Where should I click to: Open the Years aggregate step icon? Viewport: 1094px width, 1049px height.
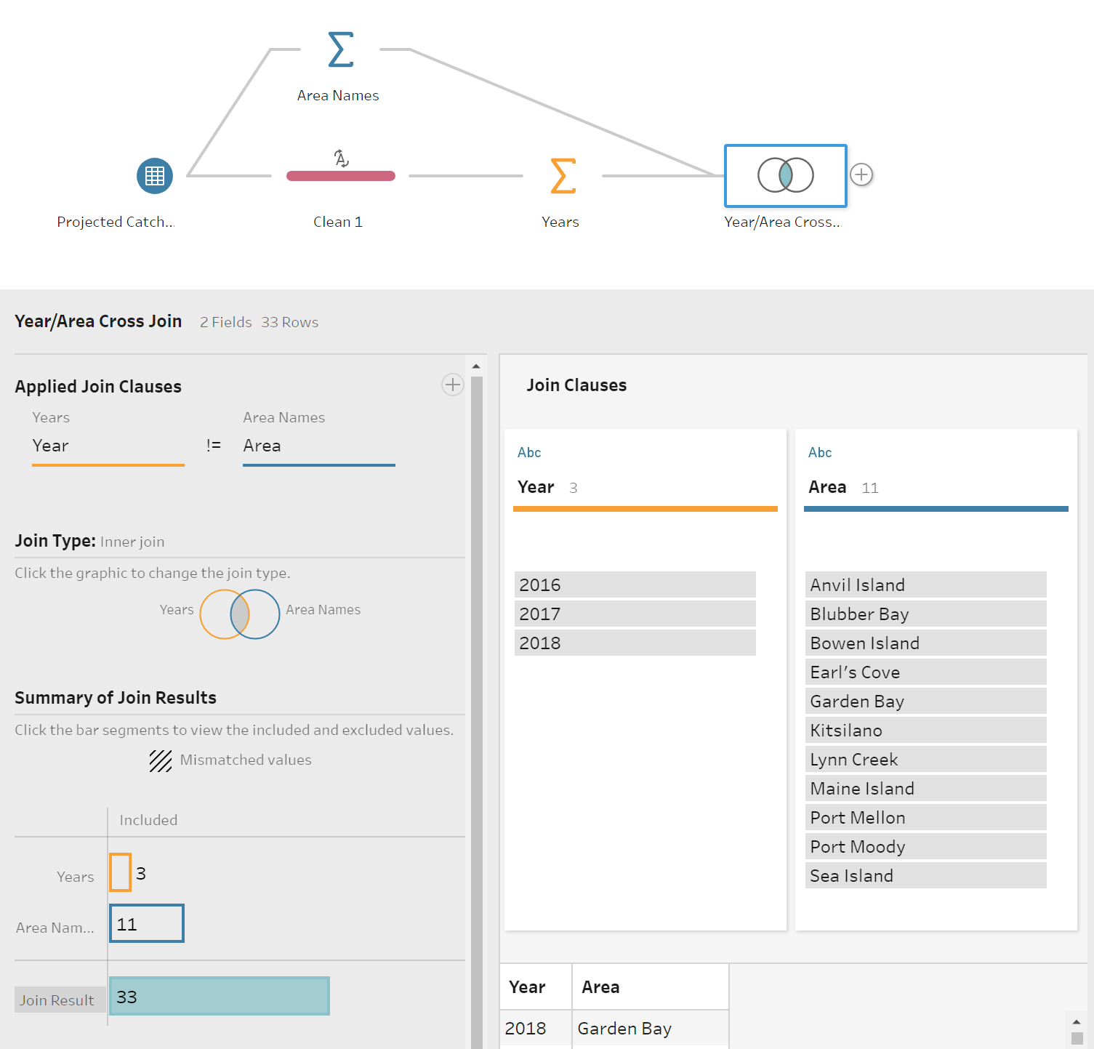(563, 176)
